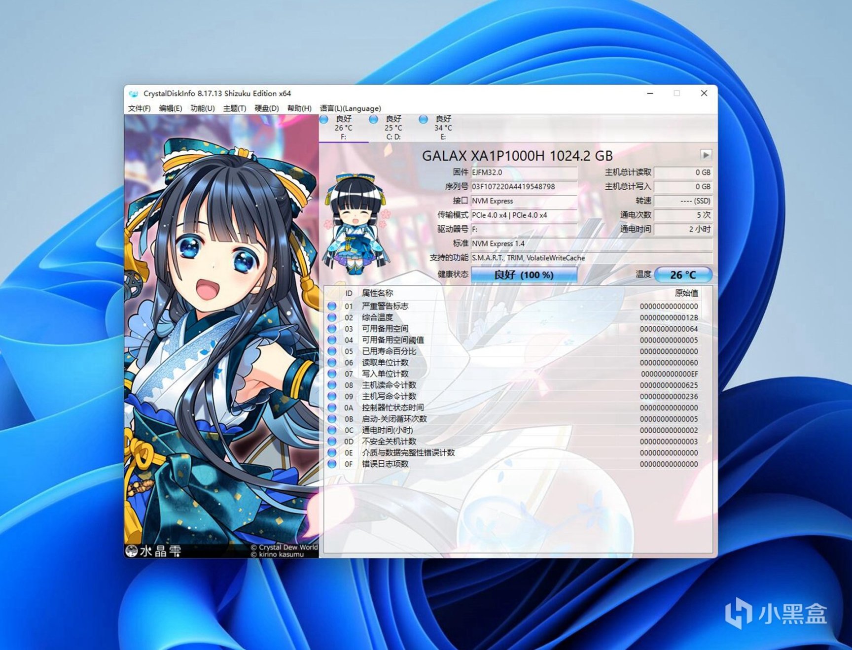Open the 功能(U) menu
The width and height of the screenshot is (852, 650).
click(202, 108)
